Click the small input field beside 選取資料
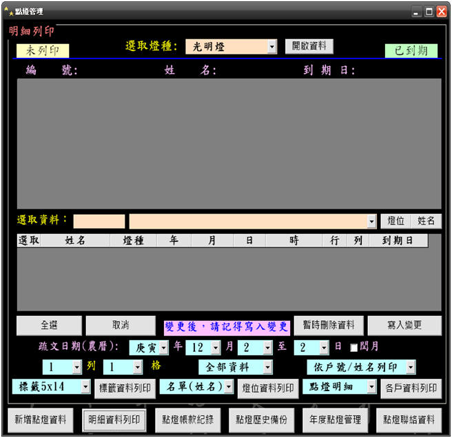Screen dimensions: 452x438 tap(99, 221)
